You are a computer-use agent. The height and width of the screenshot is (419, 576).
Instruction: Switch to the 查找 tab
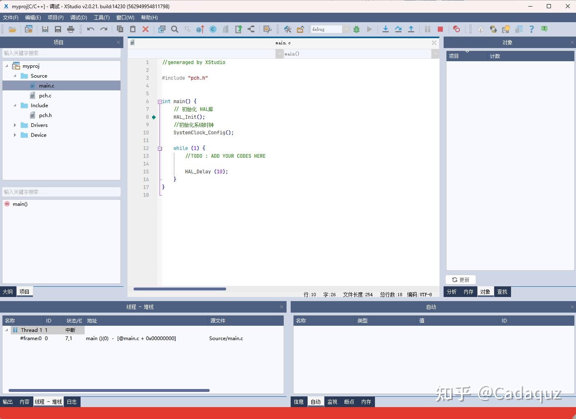502,292
